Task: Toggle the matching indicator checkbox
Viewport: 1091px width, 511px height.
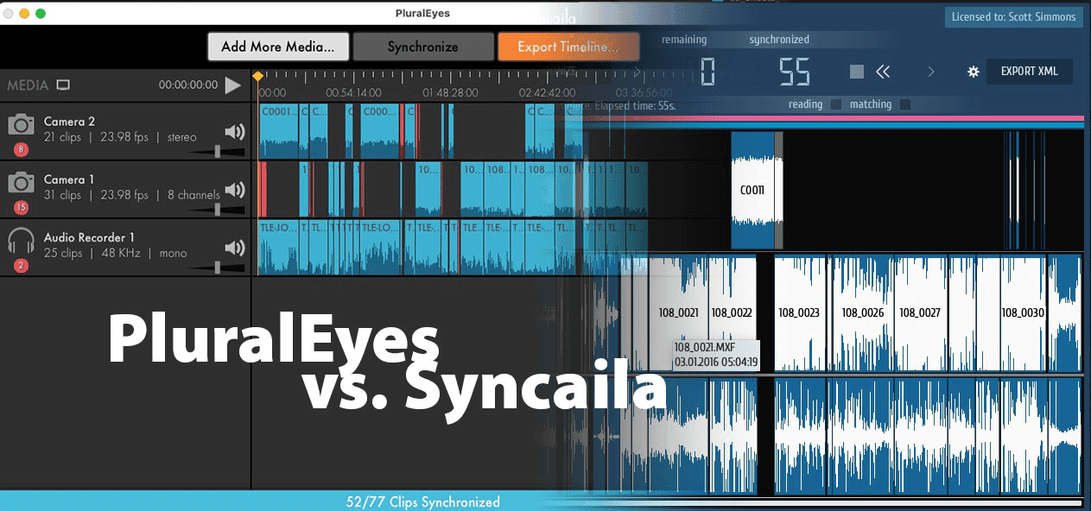Action: click(904, 104)
